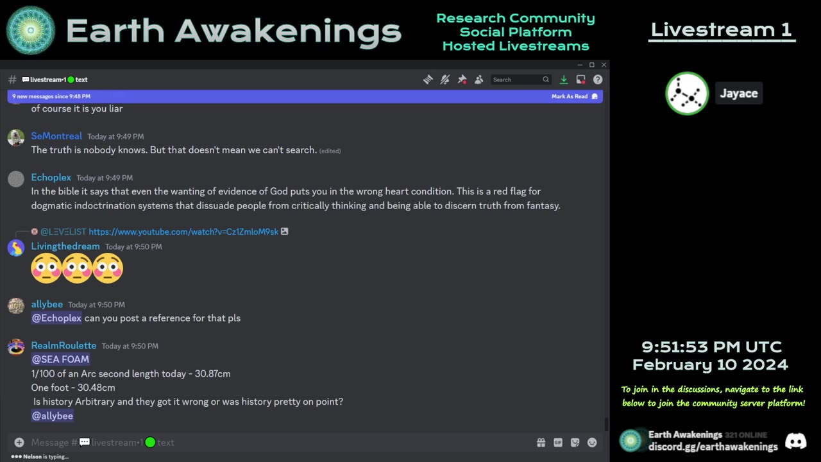This screenshot has width=821, height=462.
Task: Open the sticker picker
Action: pos(575,442)
